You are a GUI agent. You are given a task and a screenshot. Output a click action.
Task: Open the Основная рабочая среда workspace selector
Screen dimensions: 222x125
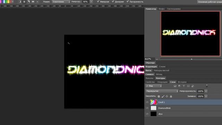click(x=210, y=2)
